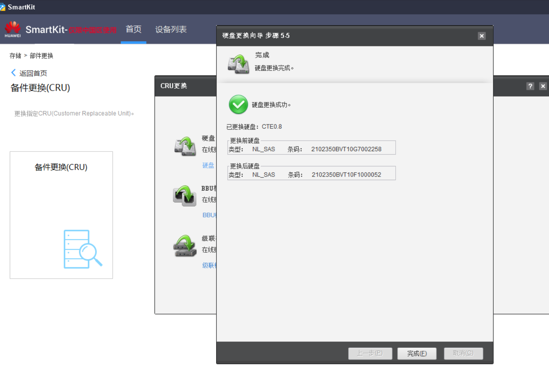
Task: Click the Huawei logo icon
Action: [13, 29]
